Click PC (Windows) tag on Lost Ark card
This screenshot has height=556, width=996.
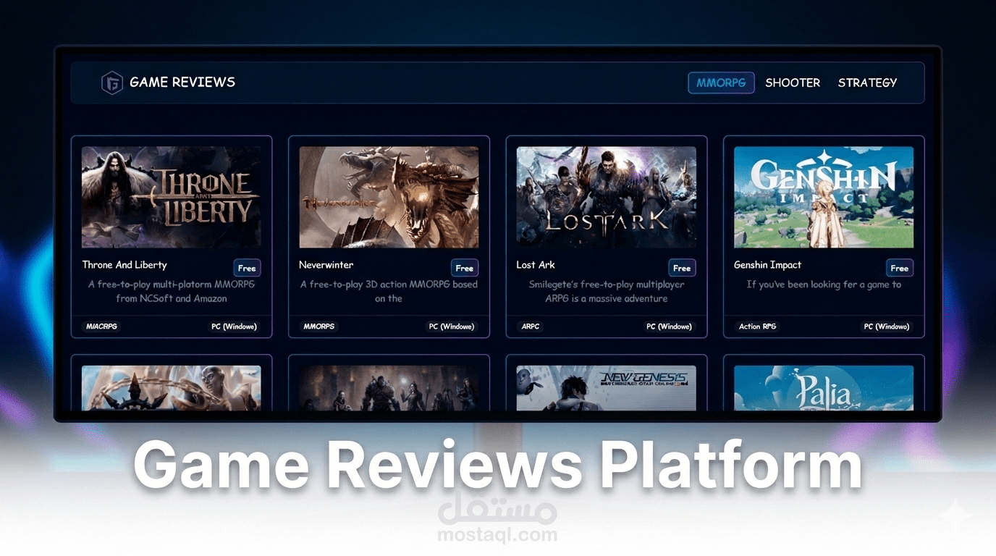(x=669, y=327)
